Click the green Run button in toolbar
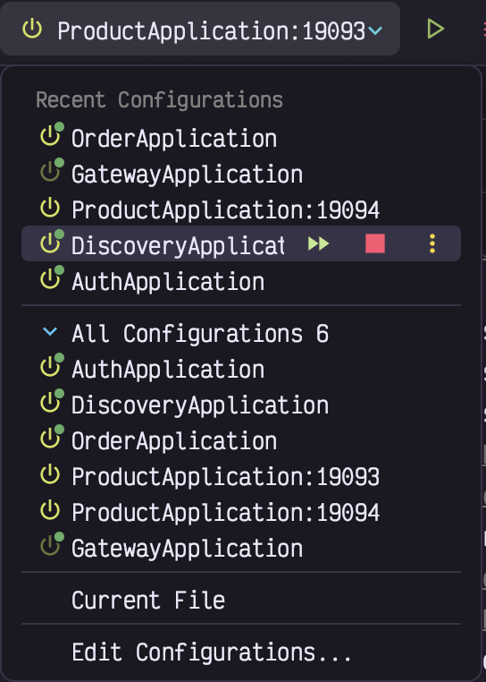The image size is (486, 682). tap(435, 30)
